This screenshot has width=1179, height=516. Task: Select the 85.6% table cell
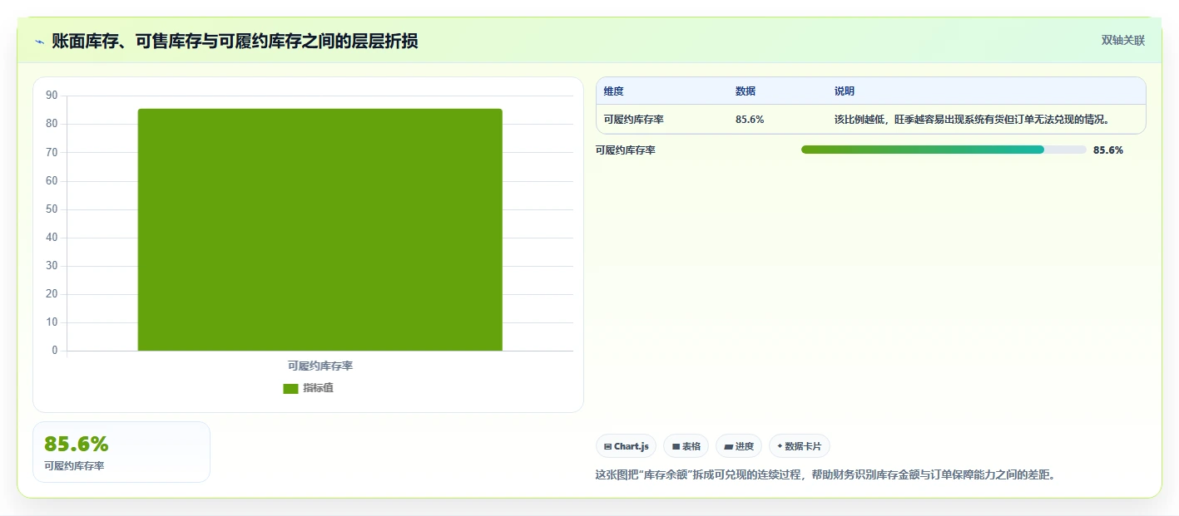[750, 120]
